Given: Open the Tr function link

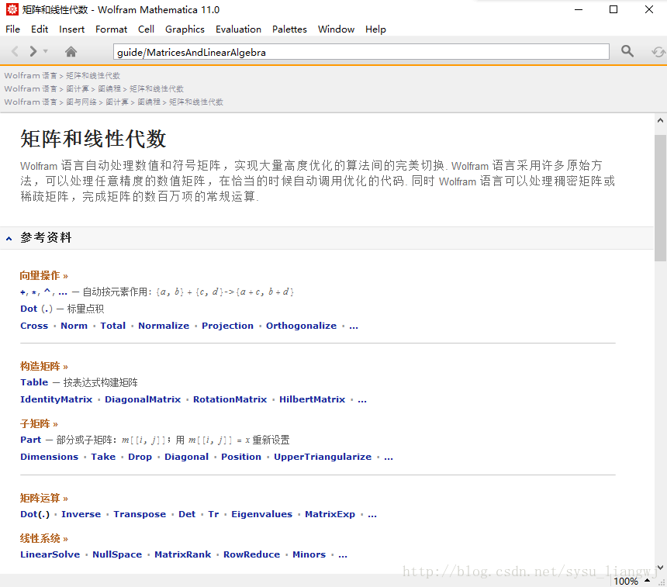Looking at the screenshot, I should click(213, 514).
